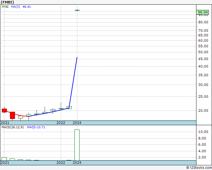Click the 80.00 price axis label
212x170 pixels.
(203, 22)
